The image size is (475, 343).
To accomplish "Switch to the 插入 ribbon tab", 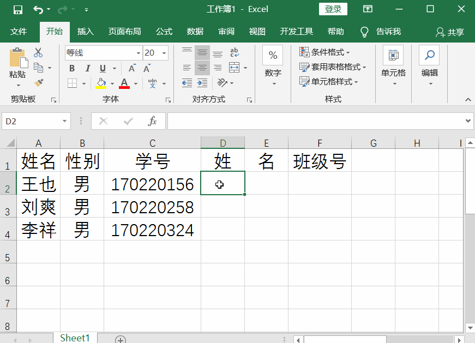I will (85, 31).
